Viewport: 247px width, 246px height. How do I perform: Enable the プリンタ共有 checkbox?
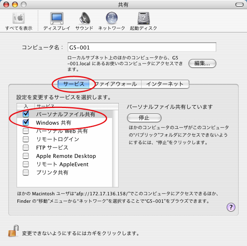(26, 172)
